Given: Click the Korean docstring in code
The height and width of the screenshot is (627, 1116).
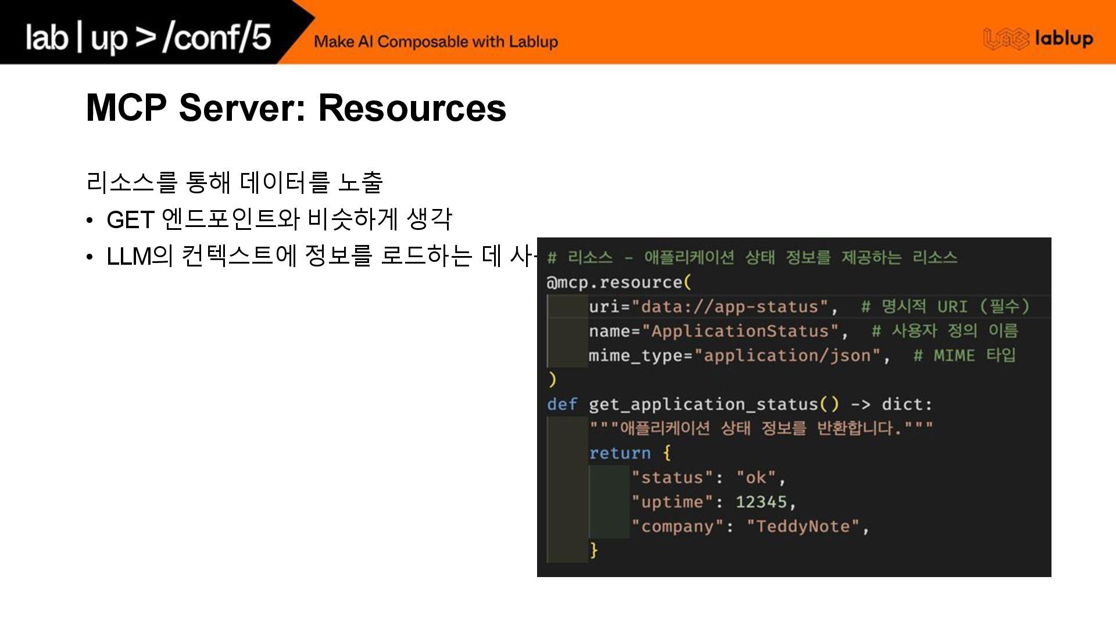Looking at the screenshot, I should pyautogui.click(x=760, y=428).
